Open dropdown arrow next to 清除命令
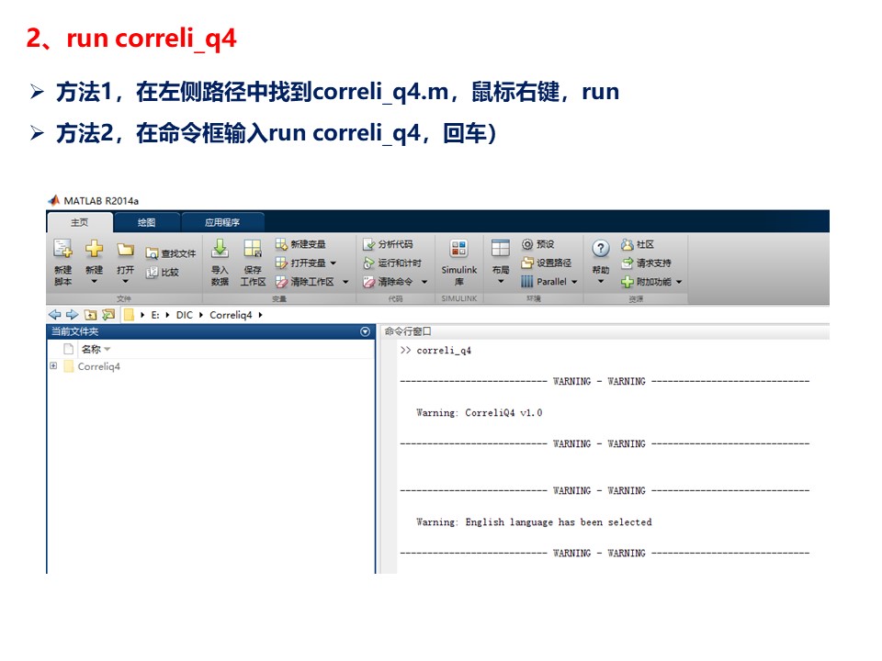Viewport: 882px width, 661px height. (424, 282)
